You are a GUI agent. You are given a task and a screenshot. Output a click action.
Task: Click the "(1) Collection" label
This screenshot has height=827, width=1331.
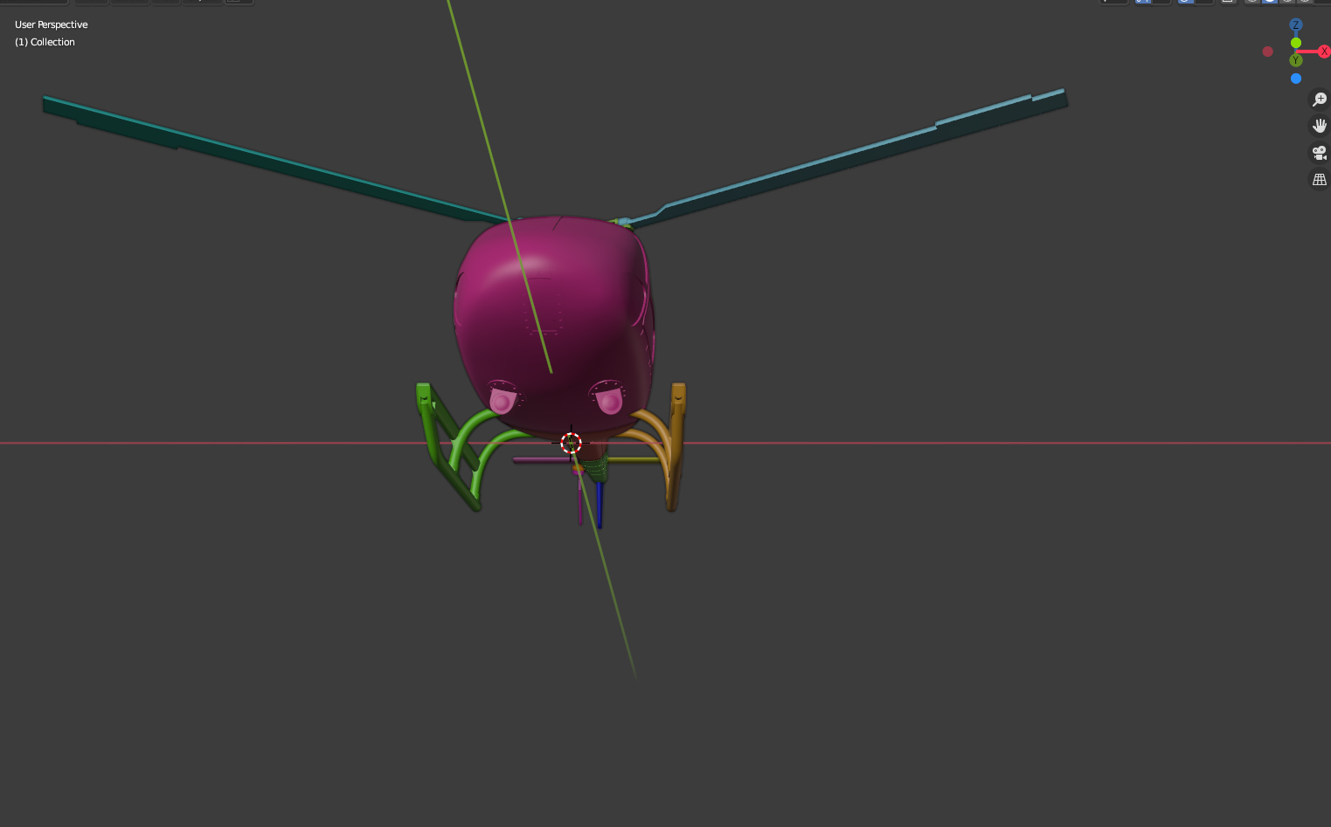[45, 42]
